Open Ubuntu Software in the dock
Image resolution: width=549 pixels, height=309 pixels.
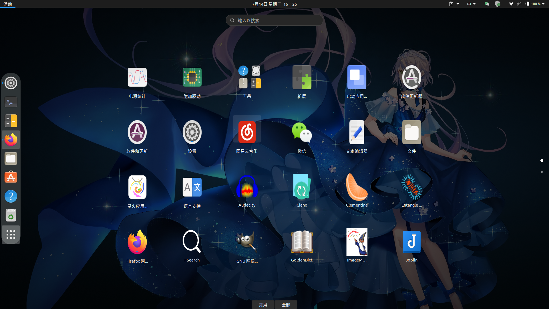tap(11, 177)
